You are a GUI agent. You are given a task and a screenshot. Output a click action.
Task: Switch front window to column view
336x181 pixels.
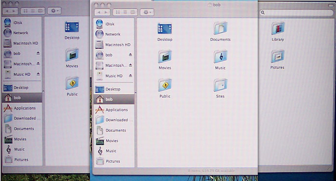click(x=133, y=12)
